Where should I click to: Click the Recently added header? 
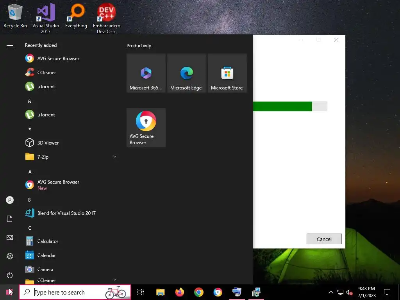[x=41, y=45]
